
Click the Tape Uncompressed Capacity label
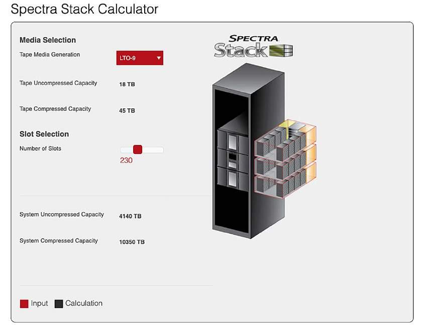pos(58,83)
